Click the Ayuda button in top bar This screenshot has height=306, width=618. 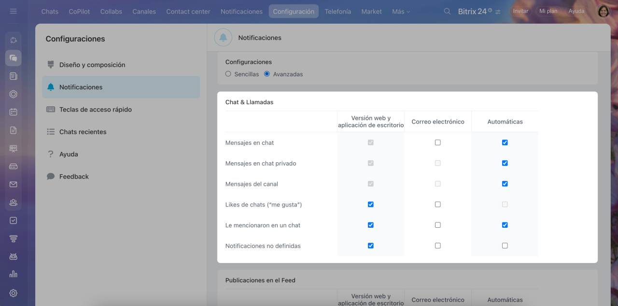click(x=576, y=11)
